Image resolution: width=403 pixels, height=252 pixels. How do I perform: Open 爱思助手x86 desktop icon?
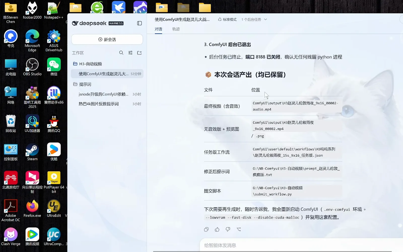pyautogui.click(x=54, y=95)
